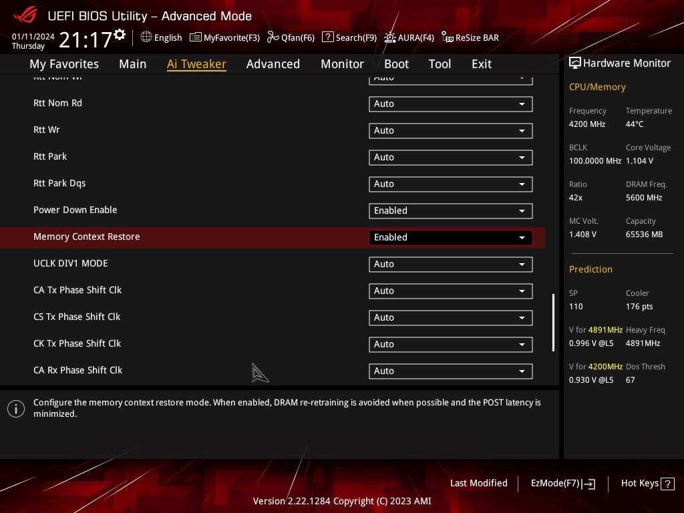Open CA Rx Phase Shift Clk dropdown
Screen dimensions: 684x513
(x=450, y=371)
